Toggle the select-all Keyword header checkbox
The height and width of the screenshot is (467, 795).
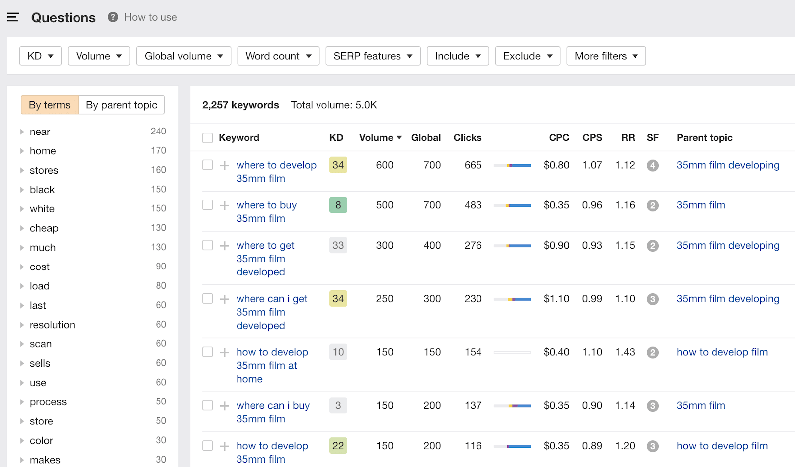(208, 138)
